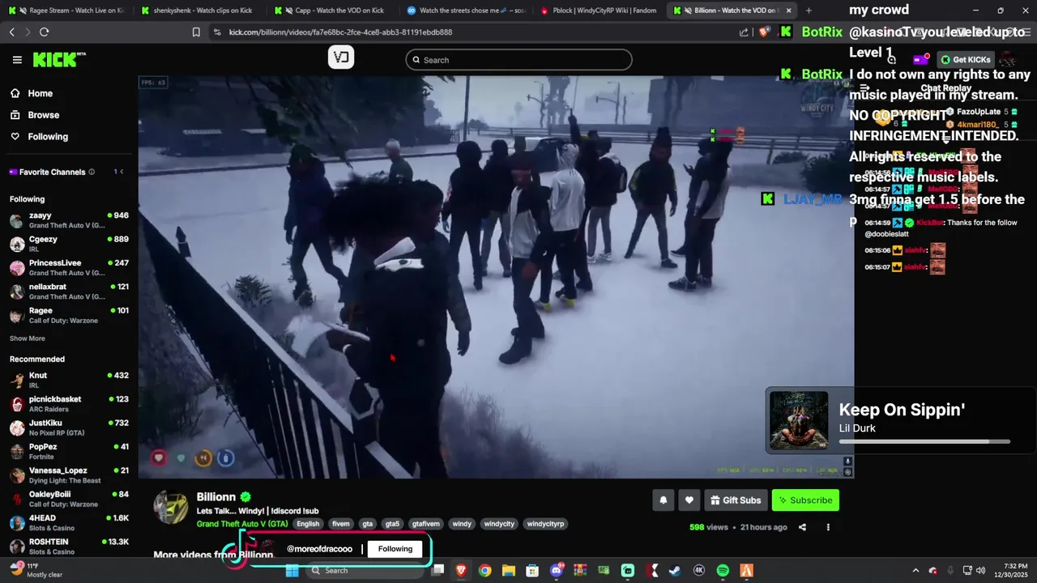Screen dimensions: 1037x583
Task: Open the Kick hamburger sidebar menu
Action: pos(17,60)
